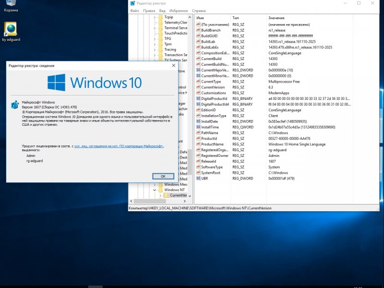Select the TouchPrediction tree key
The width and height of the screenshot is (384, 288).
coord(175,33)
